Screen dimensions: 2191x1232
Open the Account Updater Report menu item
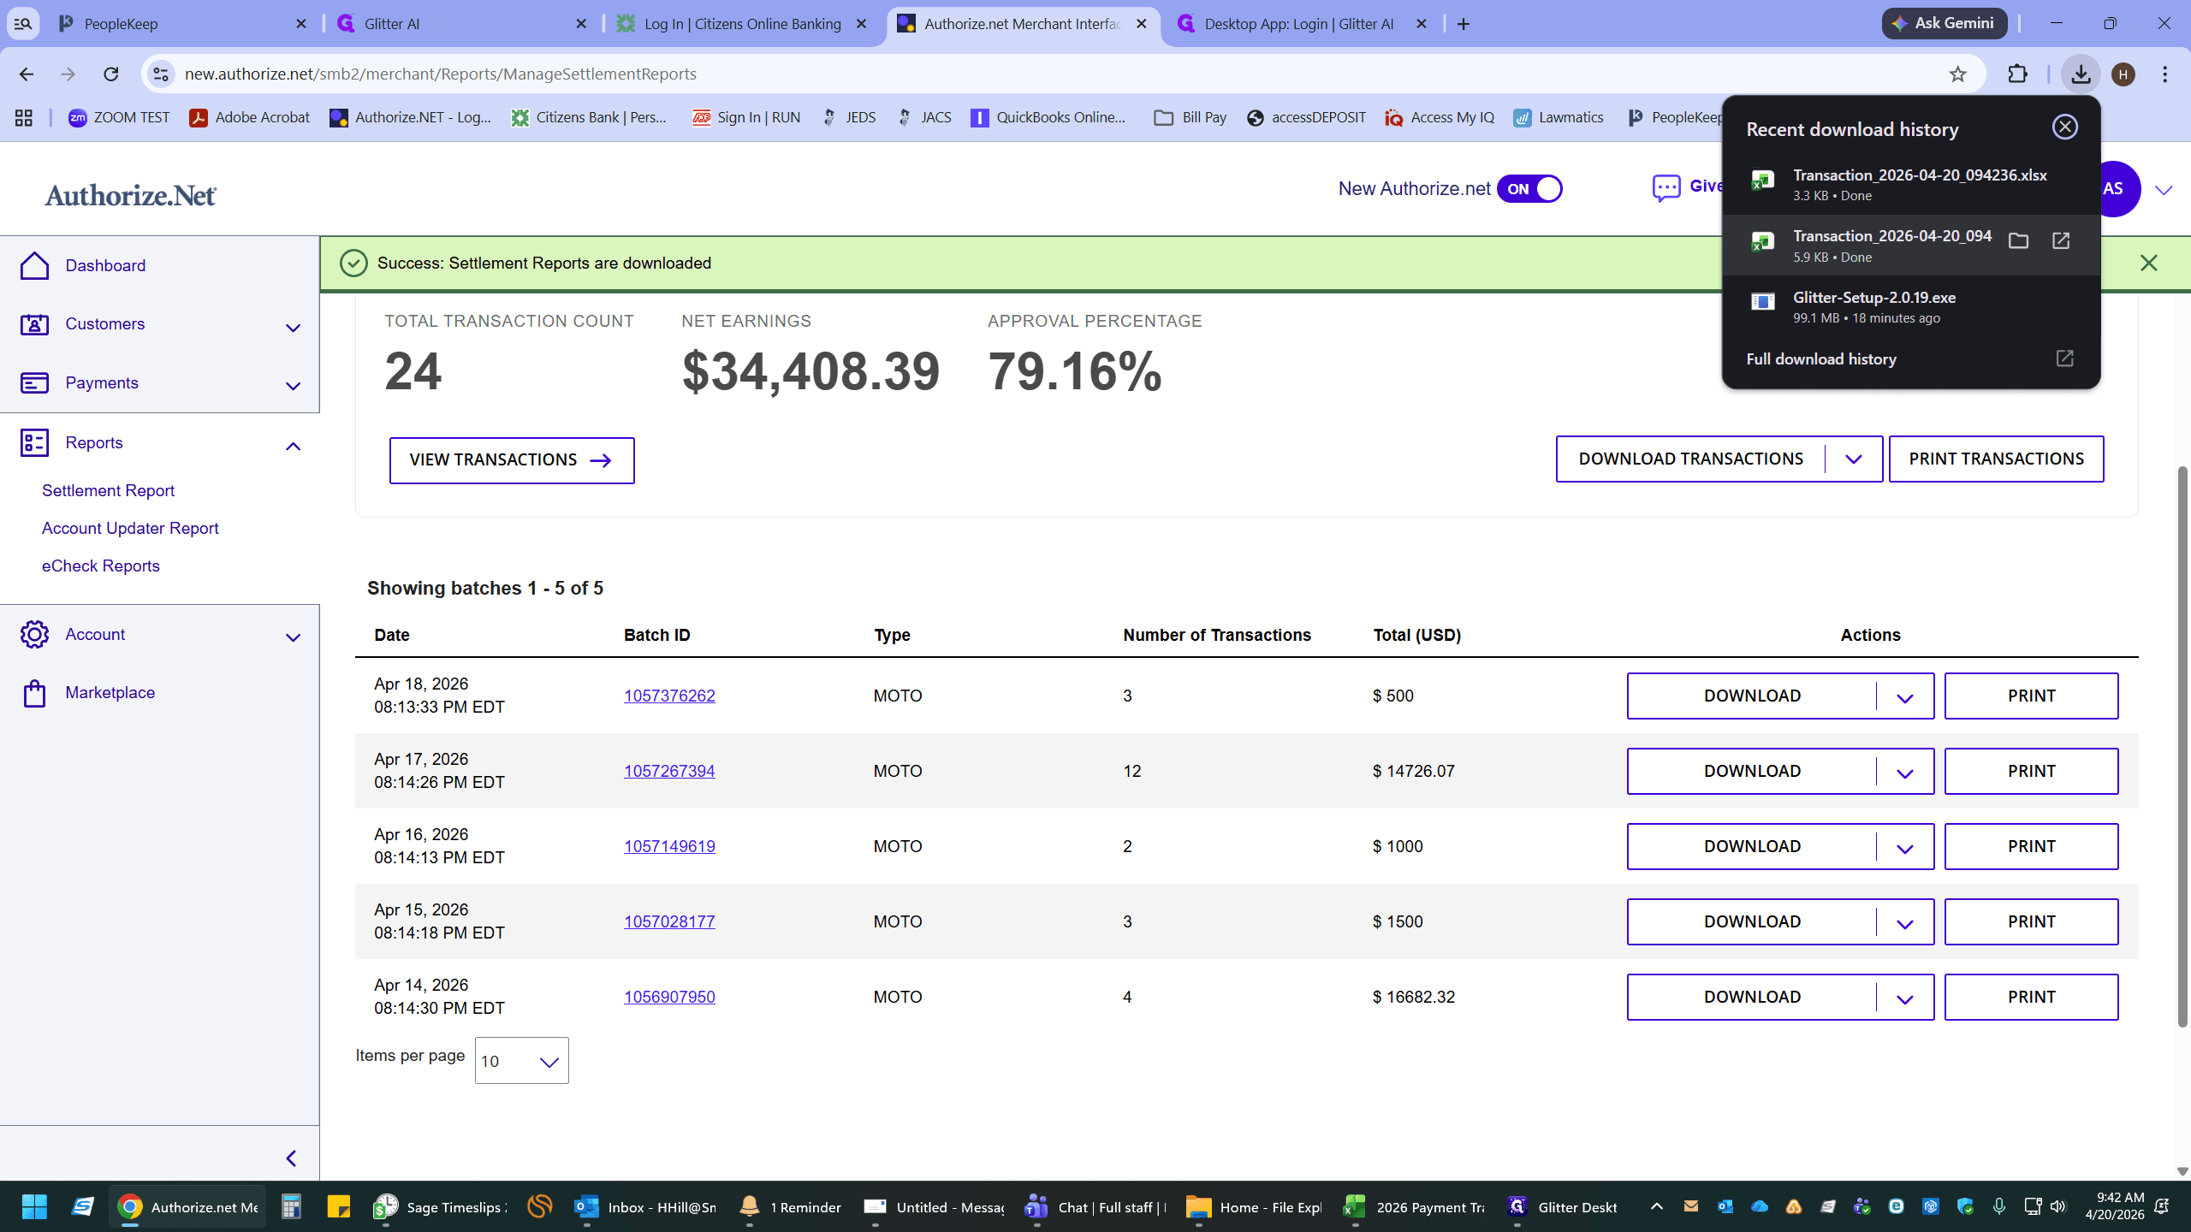pyautogui.click(x=130, y=529)
